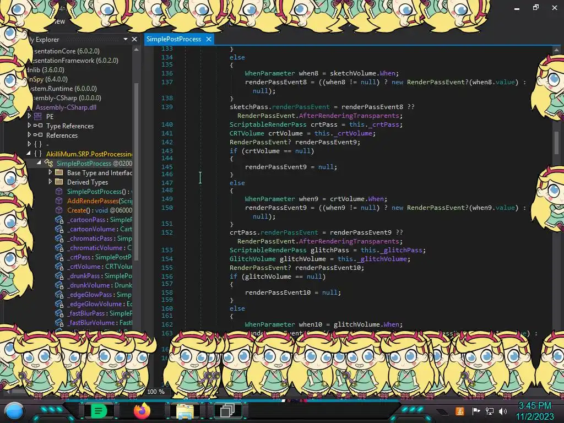Expand the PE tree node
The image size is (564, 423).
click(30, 116)
